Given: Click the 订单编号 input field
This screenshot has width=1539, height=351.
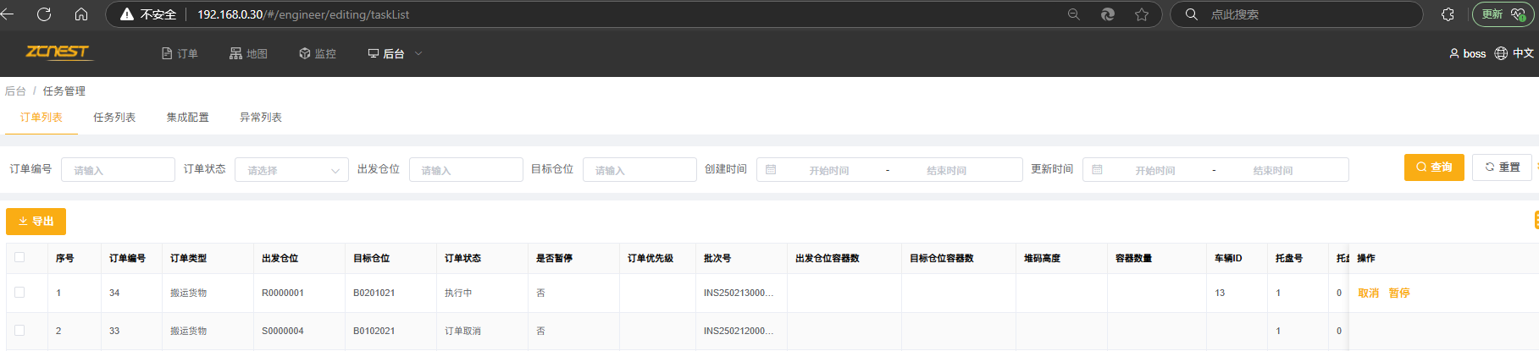Looking at the screenshot, I should click(x=118, y=170).
